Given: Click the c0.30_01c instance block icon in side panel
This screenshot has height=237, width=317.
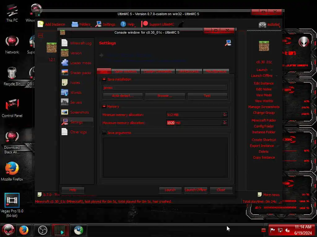Looking at the screenshot, I should pyautogui.click(x=264, y=46).
